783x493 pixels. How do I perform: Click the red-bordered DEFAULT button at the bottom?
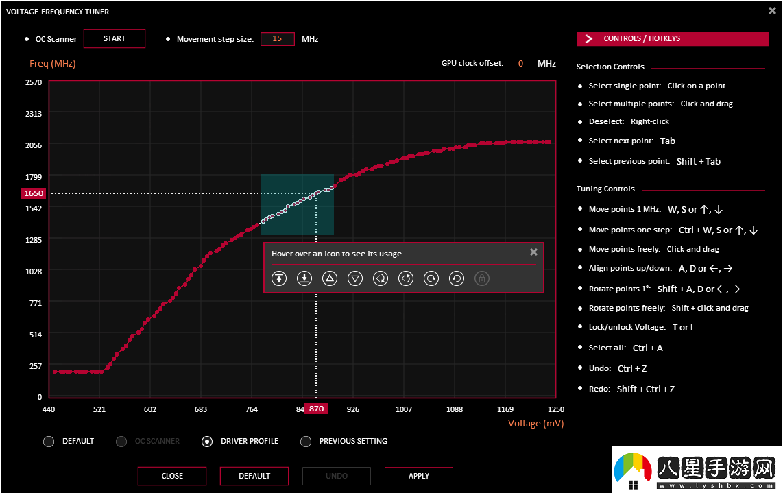pyautogui.click(x=254, y=476)
